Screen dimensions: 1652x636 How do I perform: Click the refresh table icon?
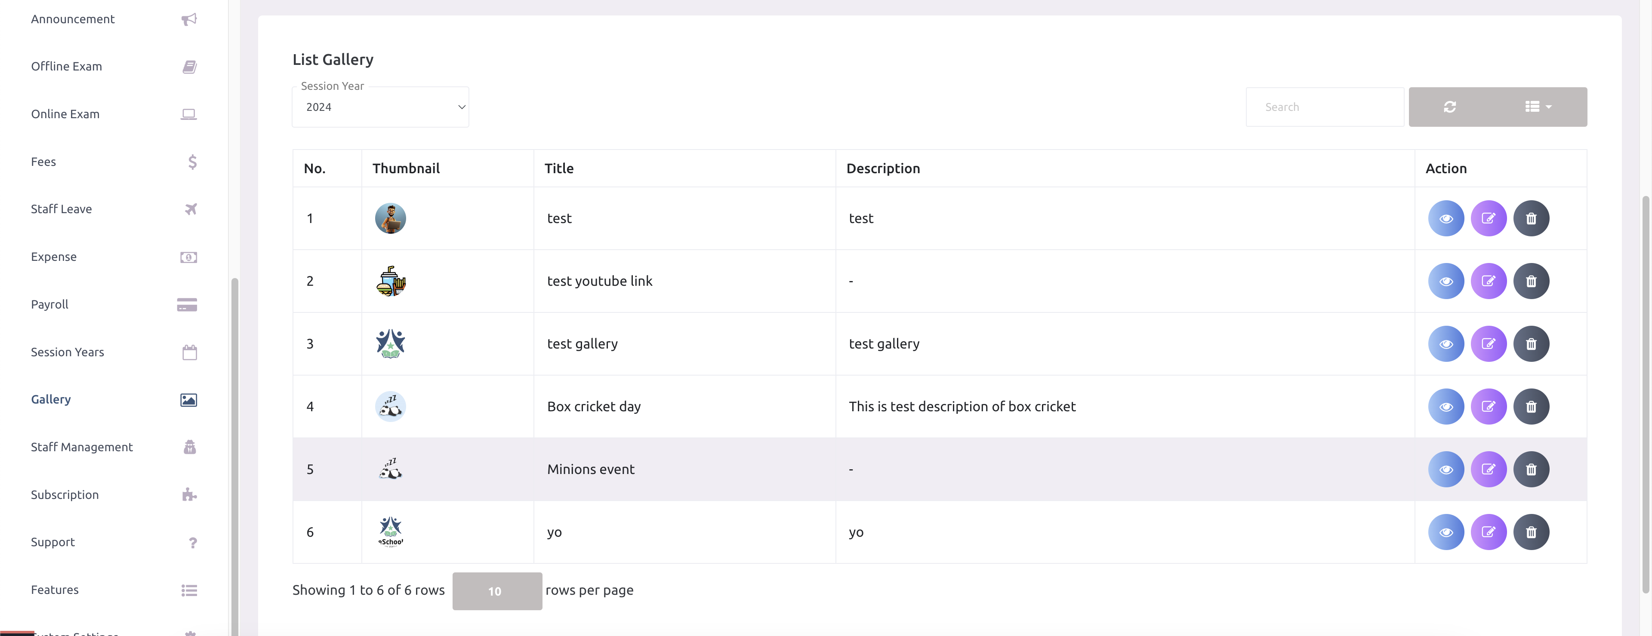tap(1449, 107)
